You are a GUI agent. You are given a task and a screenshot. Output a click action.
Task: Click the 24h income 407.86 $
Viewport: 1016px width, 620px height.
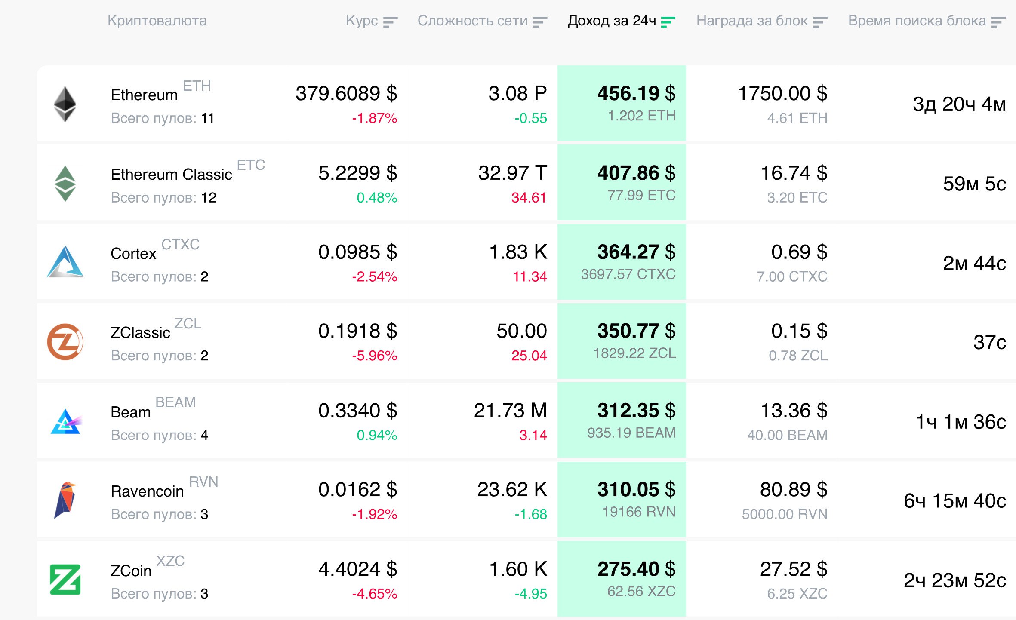pyautogui.click(x=637, y=173)
